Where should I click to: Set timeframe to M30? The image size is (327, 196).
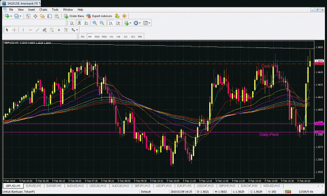104,37
